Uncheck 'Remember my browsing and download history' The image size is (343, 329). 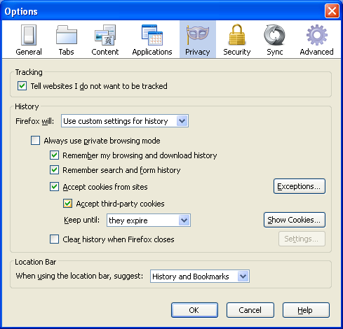pyautogui.click(x=54, y=155)
